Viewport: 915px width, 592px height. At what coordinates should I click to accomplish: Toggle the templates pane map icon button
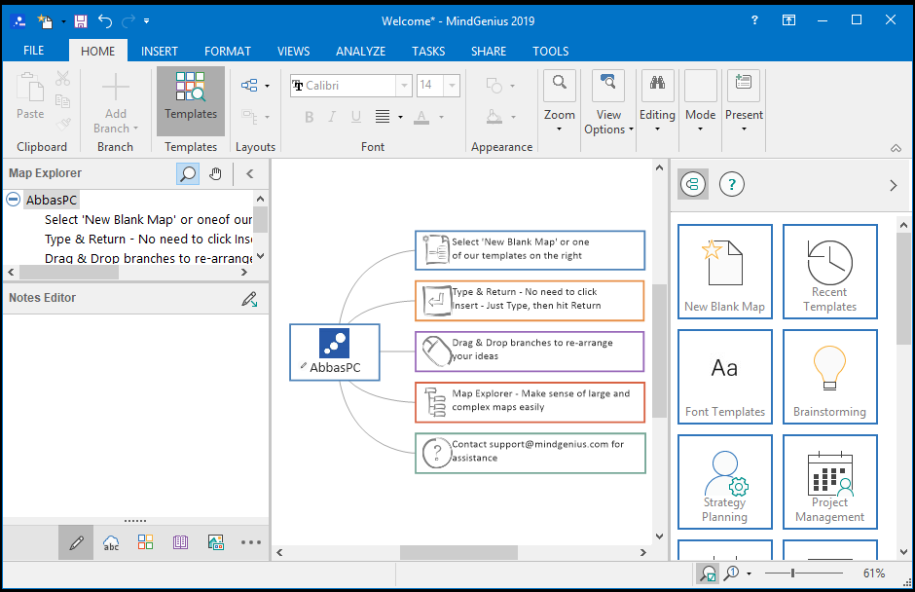point(693,185)
